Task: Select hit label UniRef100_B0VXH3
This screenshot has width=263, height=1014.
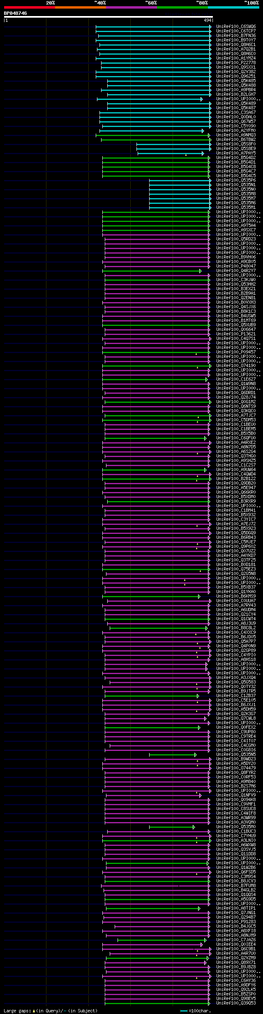Action: (x=236, y=303)
